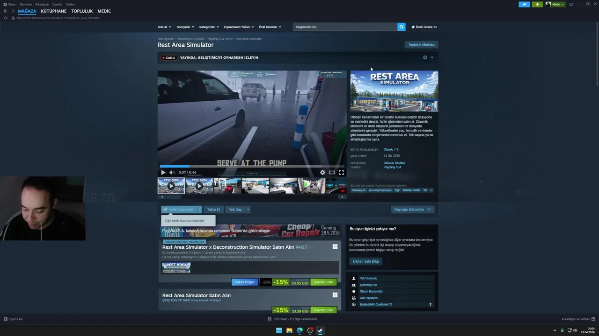The height and width of the screenshot is (336, 599).
Task: Open the Oriseus Studios developer link
Action: (x=394, y=163)
